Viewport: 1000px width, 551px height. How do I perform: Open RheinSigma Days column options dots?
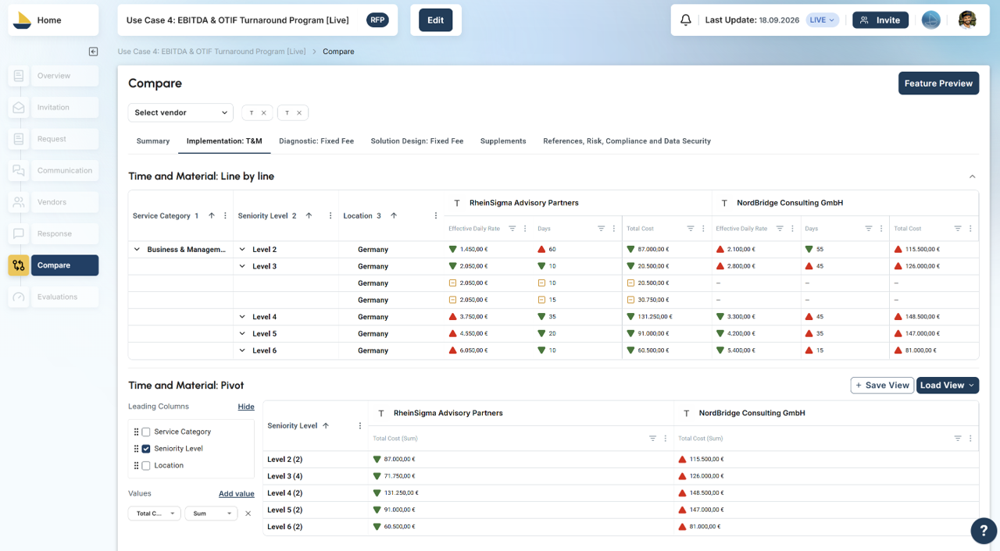click(614, 229)
